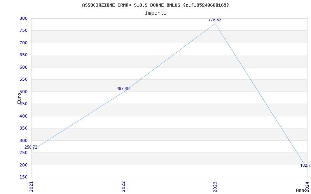Viewport: 311px width, 194px height.
Task: Click the 800 y-axis tick label
Action: [23, 18]
